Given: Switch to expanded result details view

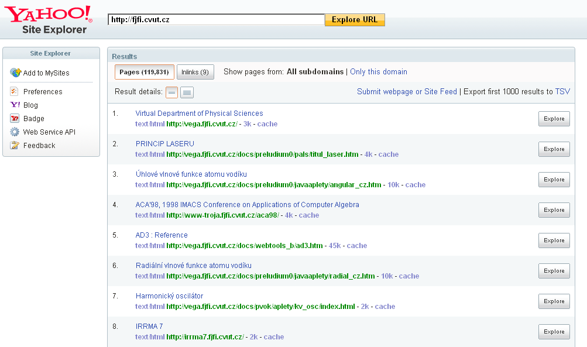Looking at the screenshot, I should 187,92.
